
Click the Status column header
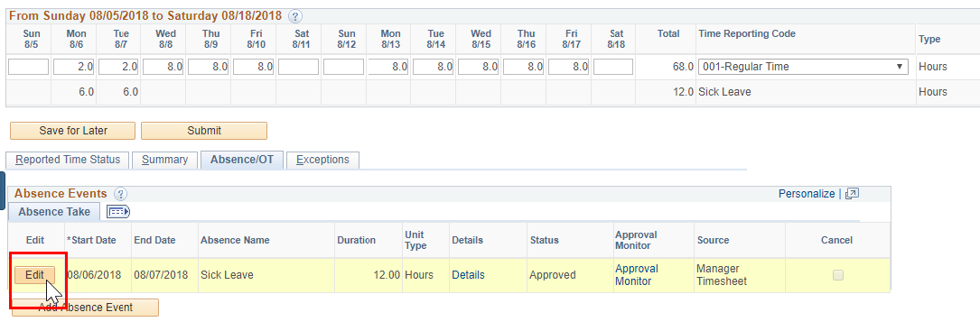point(545,240)
